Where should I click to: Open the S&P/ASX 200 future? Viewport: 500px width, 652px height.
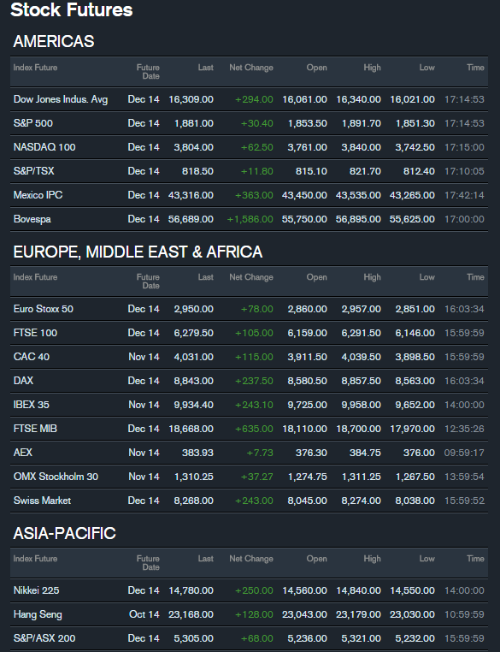pyautogui.click(x=44, y=638)
